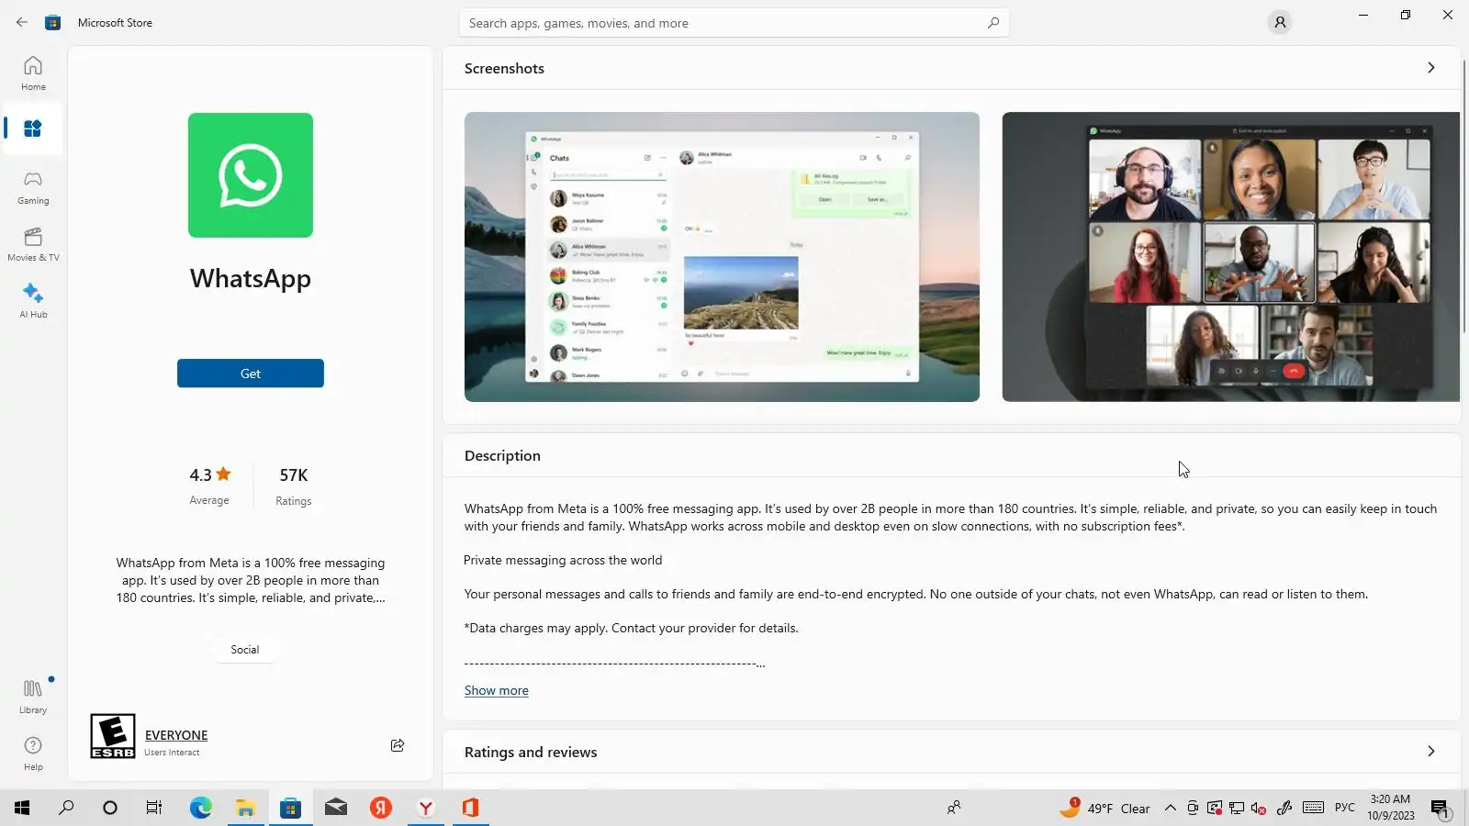The height and width of the screenshot is (826, 1469).
Task: Open the Mail app from the taskbar
Action: [x=336, y=808]
